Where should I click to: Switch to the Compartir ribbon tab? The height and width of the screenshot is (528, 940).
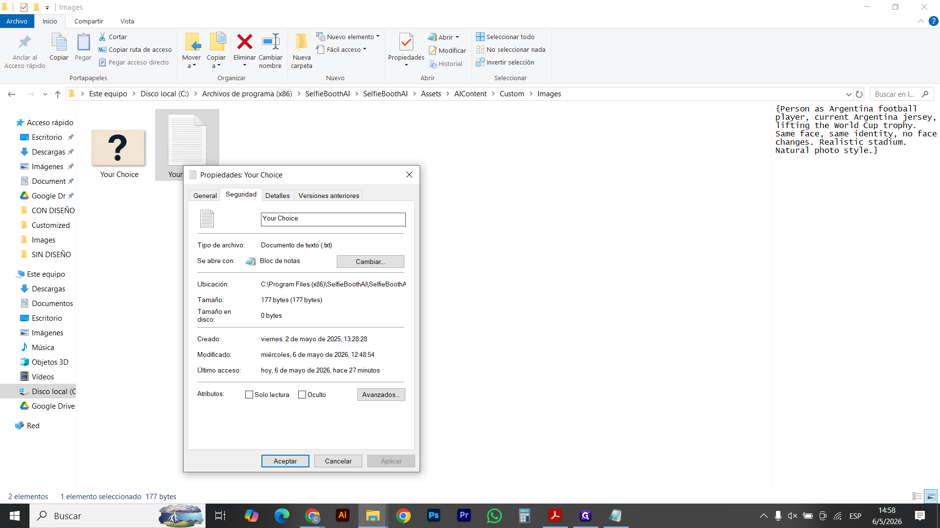(89, 21)
